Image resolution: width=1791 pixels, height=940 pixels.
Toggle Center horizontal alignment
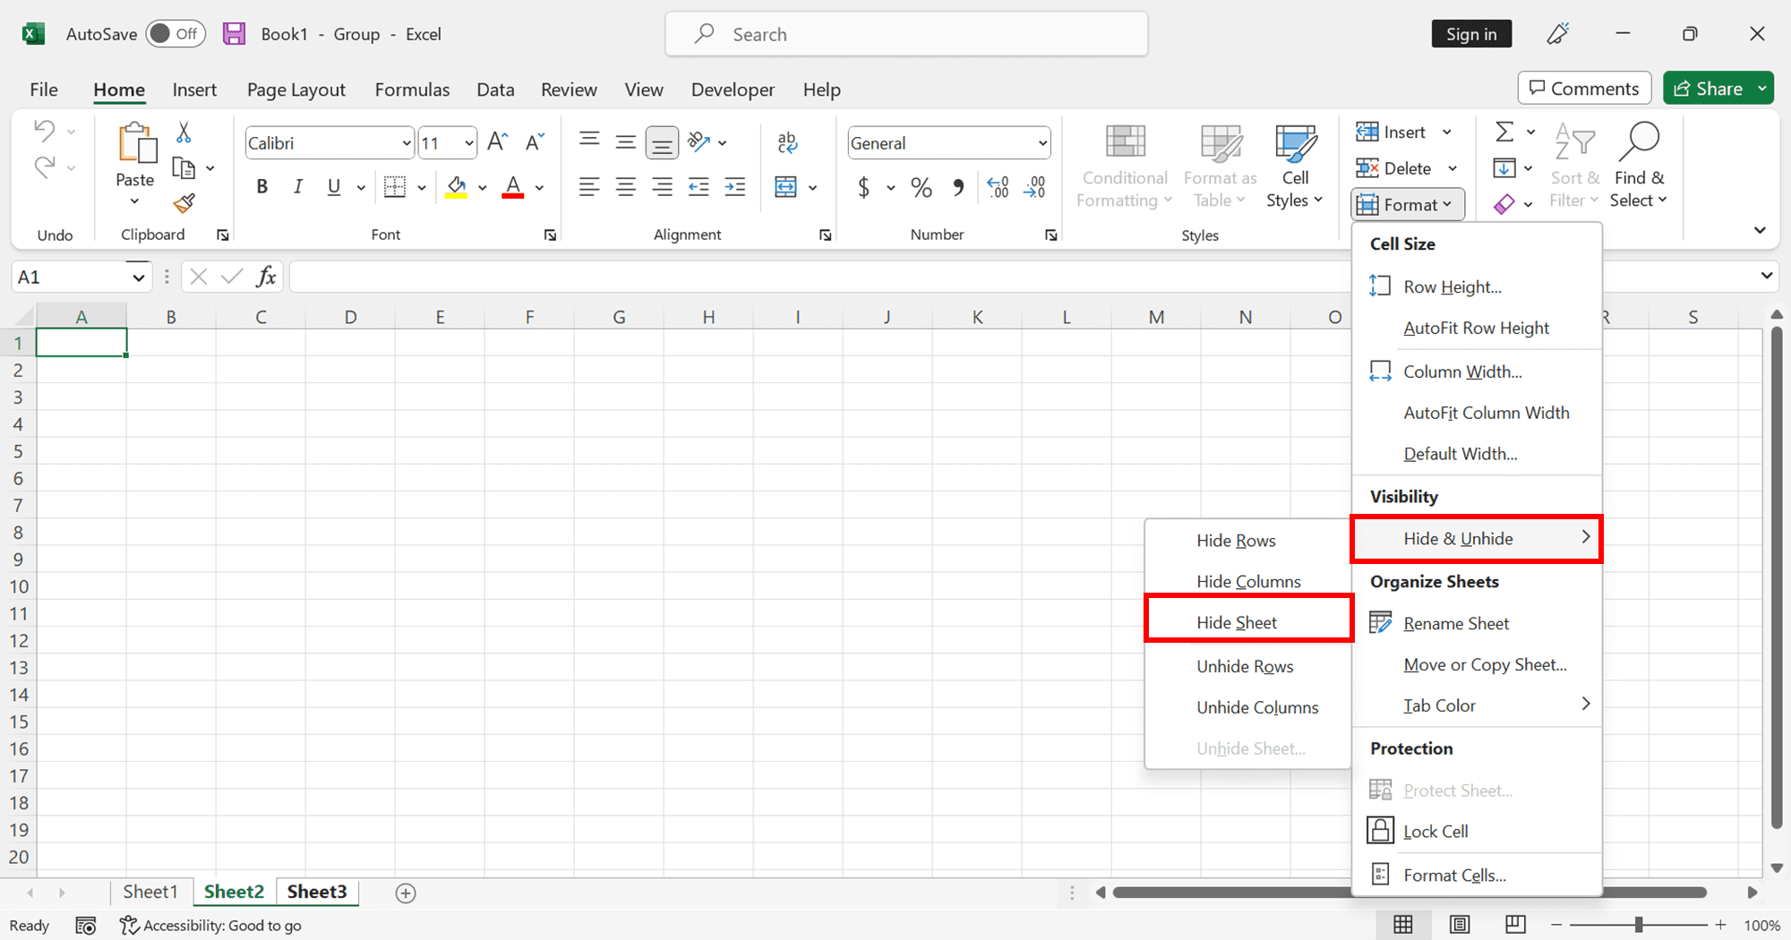(625, 187)
